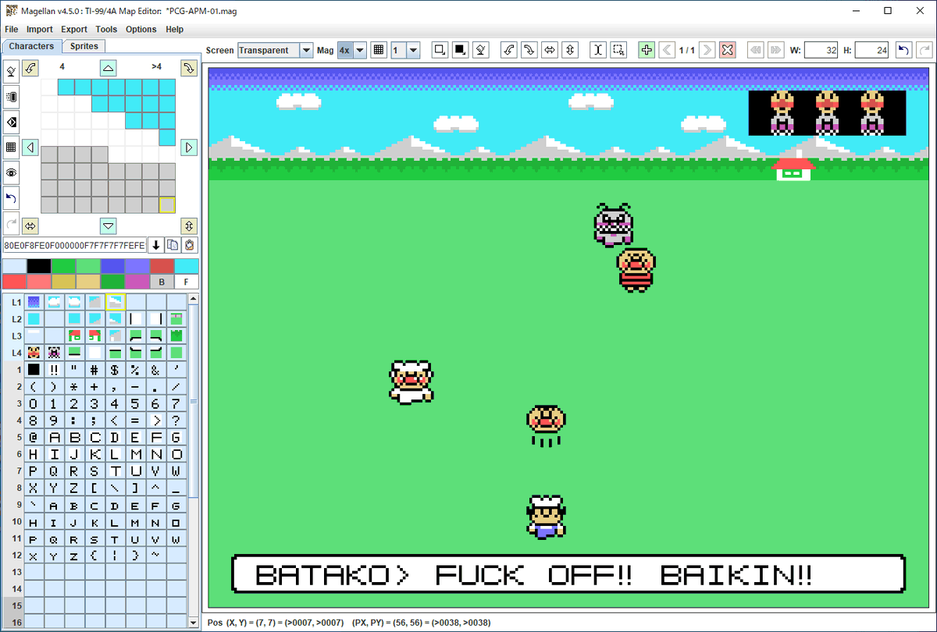The height and width of the screenshot is (632, 937).
Task: Select the magenta color swatch
Action: click(137, 281)
